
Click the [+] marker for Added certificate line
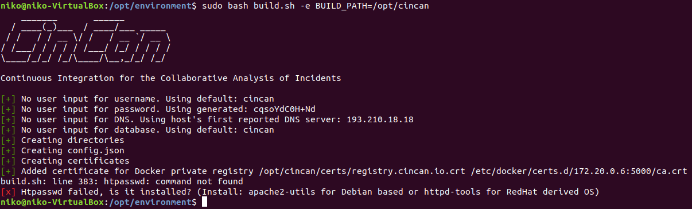[8, 171]
